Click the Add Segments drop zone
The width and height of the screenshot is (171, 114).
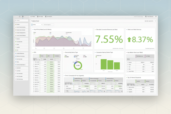click(49, 25)
